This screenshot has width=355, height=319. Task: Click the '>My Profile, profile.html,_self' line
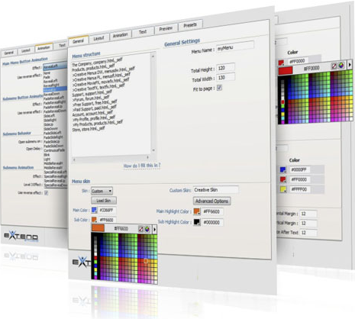click(94, 119)
